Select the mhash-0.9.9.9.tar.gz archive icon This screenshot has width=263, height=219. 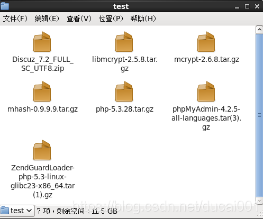[x=42, y=92]
